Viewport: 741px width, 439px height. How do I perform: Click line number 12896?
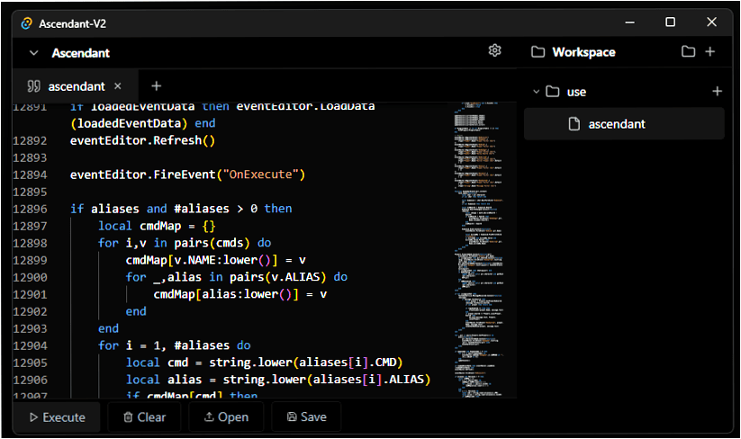point(30,209)
